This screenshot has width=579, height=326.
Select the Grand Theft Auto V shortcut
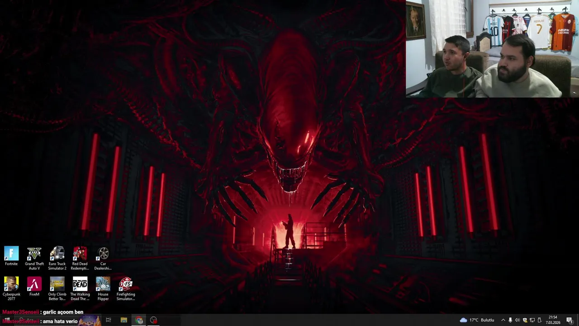[34, 259]
